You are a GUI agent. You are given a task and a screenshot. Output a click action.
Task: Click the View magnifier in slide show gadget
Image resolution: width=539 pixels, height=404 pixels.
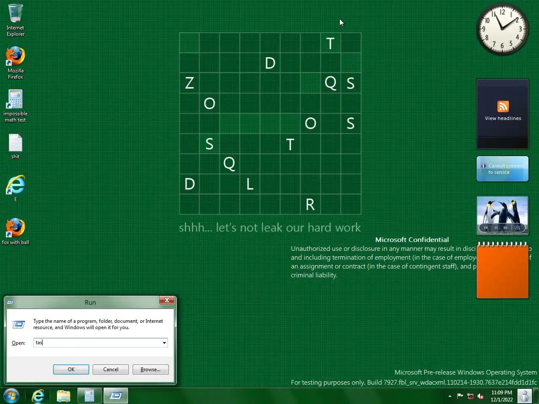pyautogui.click(x=518, y=228)
